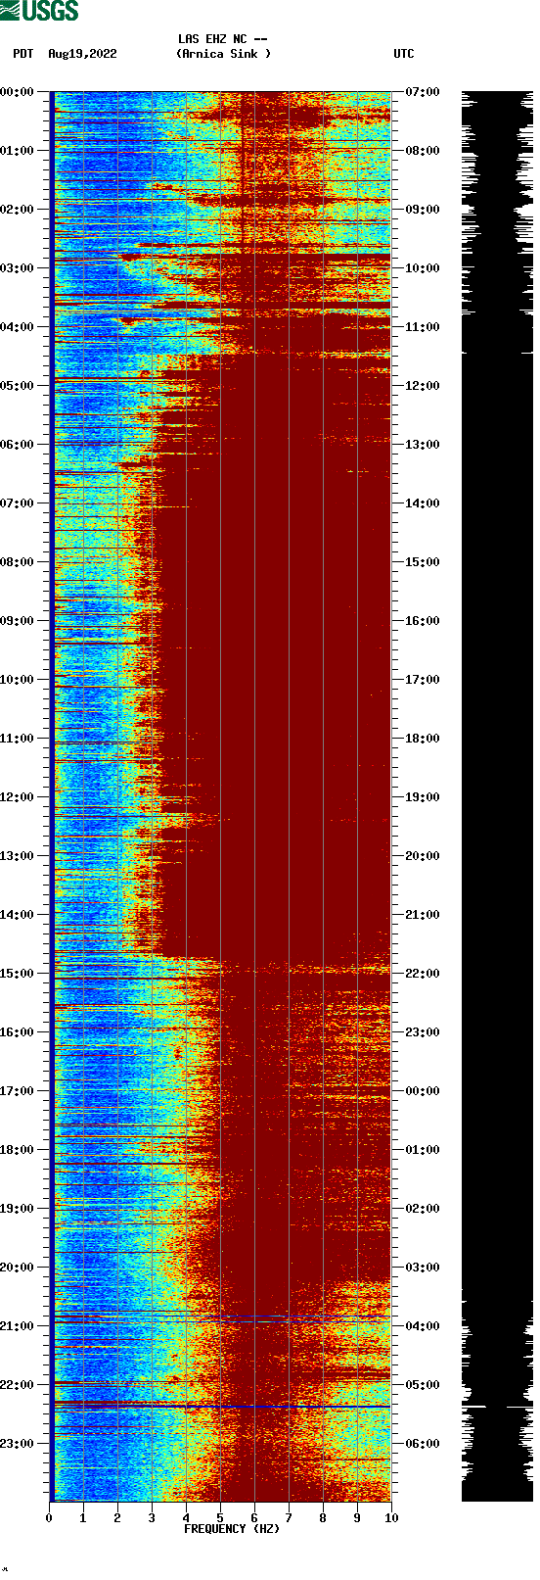Screen dimensions: 540x1580
Task: Click the 'PDT' timezone label
Action: (x=23, y=54)
